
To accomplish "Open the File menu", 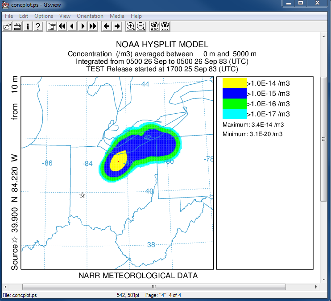I will point(9,16).
